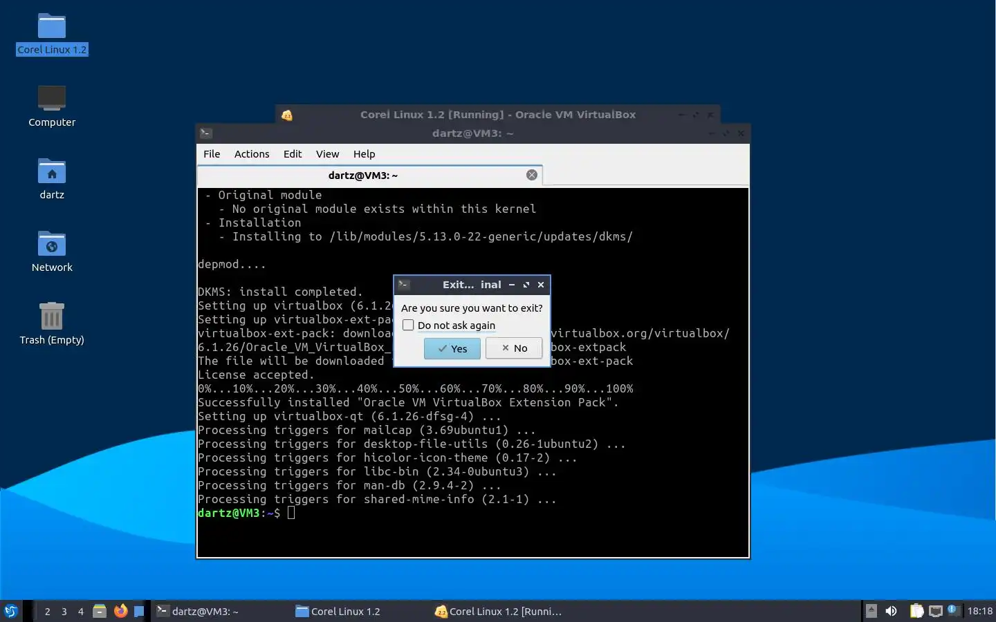
Task: Switch to workspace 3 in the pager
Action: coord(64,612)
